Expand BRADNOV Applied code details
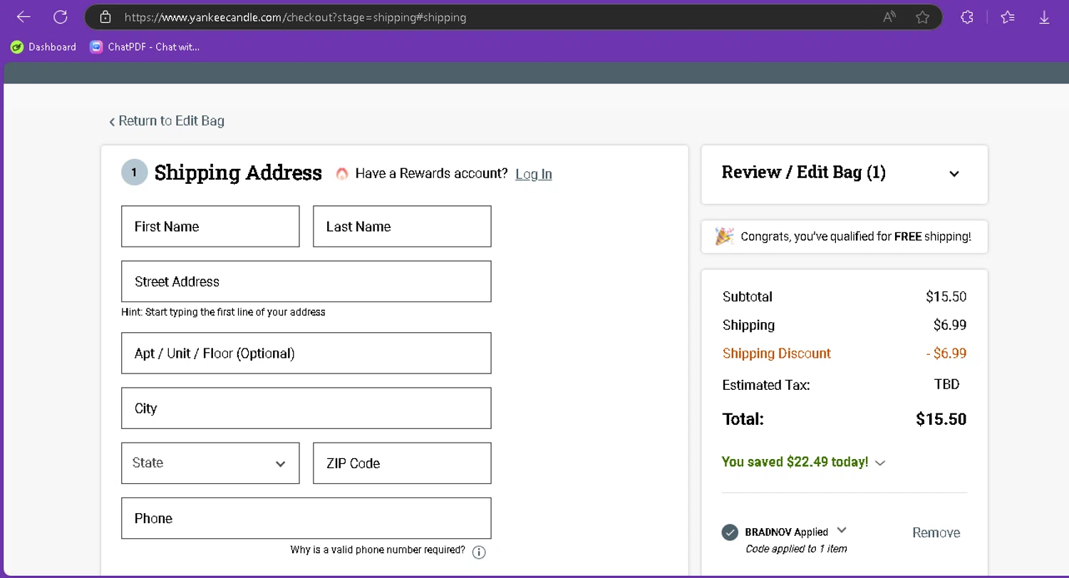 (x=842, y=530)
